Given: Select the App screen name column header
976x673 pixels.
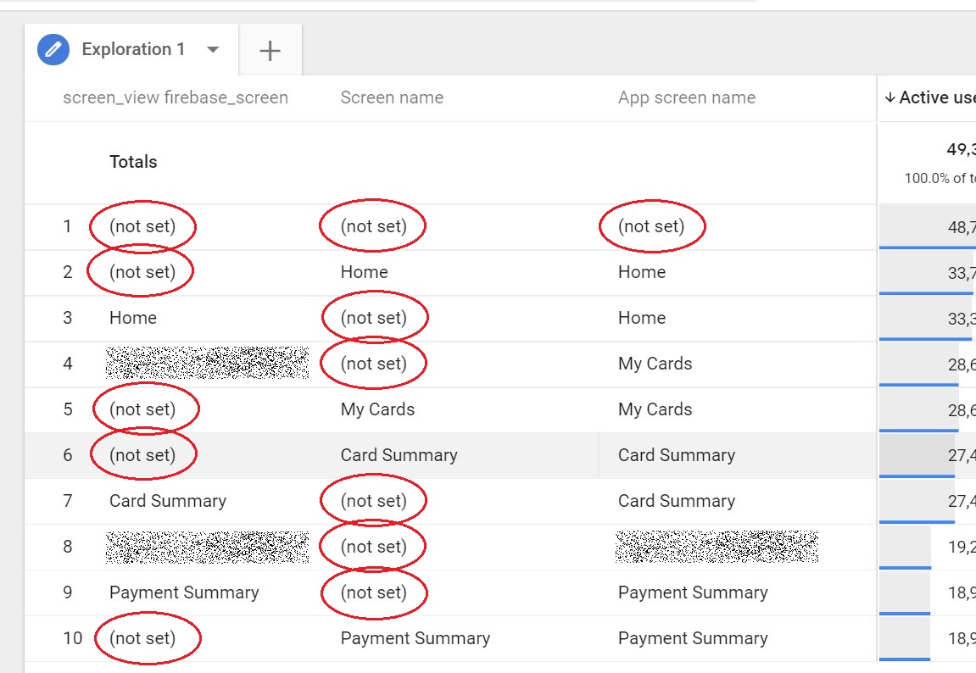Looking at the screenshot, I should click(x=687, y=97).
